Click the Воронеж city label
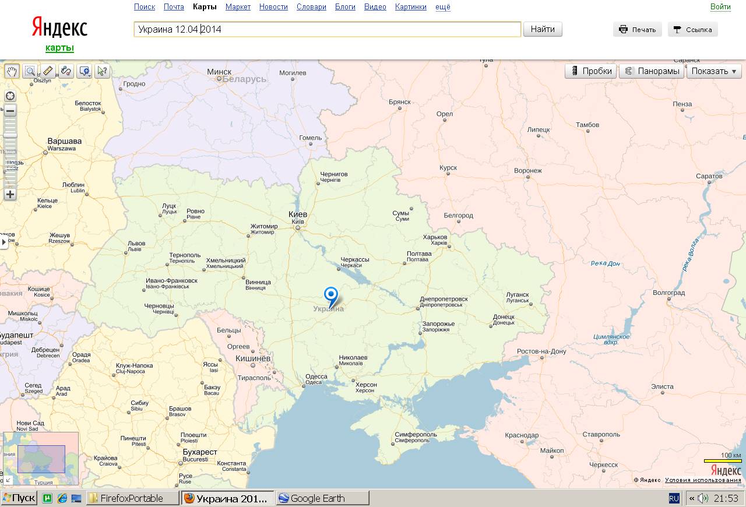Screen dimensions: 746x507 [x=528, y=171]
